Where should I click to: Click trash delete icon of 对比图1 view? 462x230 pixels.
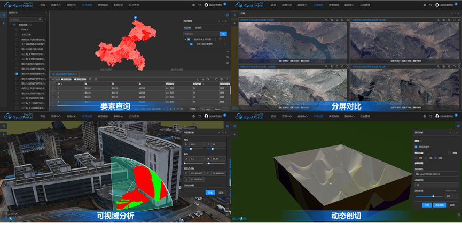tap(347, 20)
